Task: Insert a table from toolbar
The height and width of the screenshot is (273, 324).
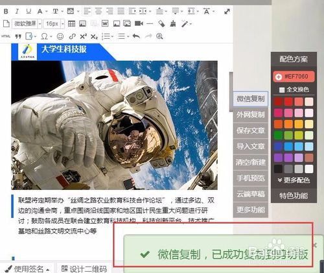Action: point(71,23)
